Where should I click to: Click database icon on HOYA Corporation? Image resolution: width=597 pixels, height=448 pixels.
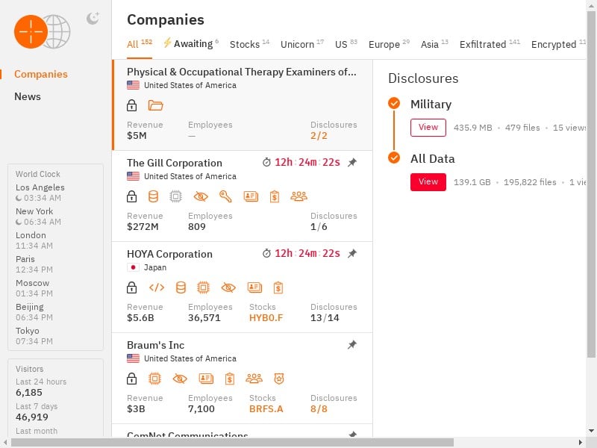[181, 287]
